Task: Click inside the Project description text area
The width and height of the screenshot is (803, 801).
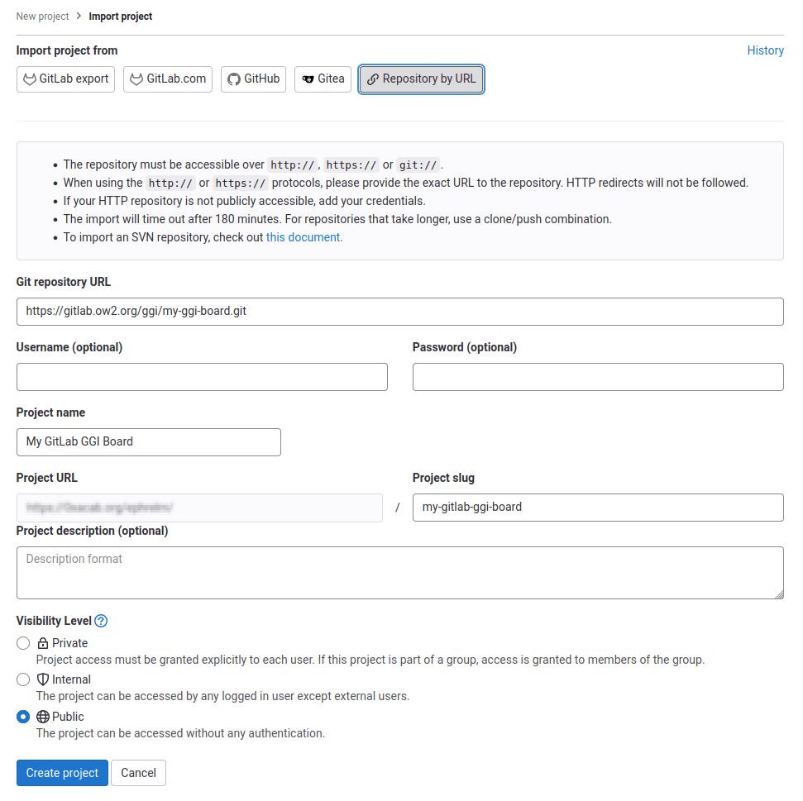Action: pyautogui.click(x=400, y=572)
